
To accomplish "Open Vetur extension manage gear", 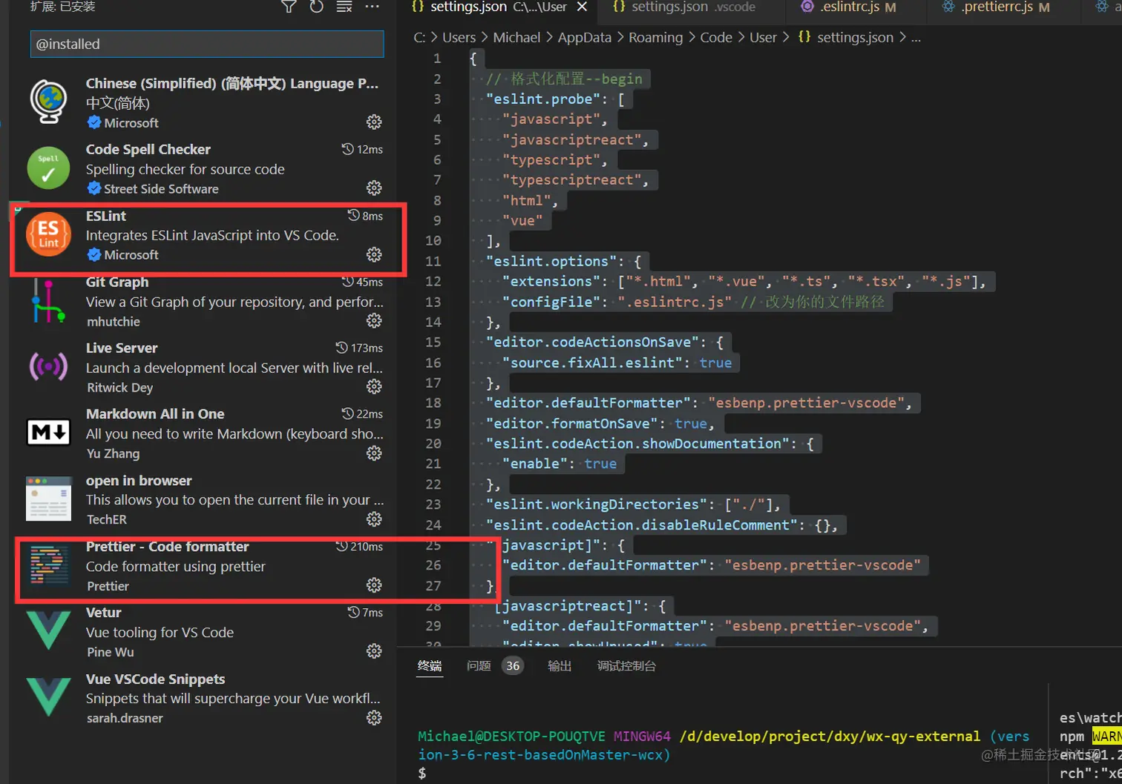I will tap(374, 651).
